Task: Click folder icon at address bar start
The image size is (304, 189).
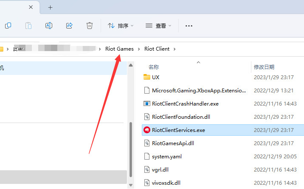Action: click(2, 49)
